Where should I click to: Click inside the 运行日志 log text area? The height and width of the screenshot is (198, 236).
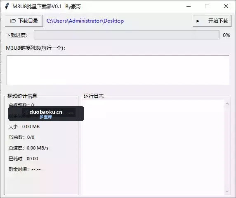(153, 147)
